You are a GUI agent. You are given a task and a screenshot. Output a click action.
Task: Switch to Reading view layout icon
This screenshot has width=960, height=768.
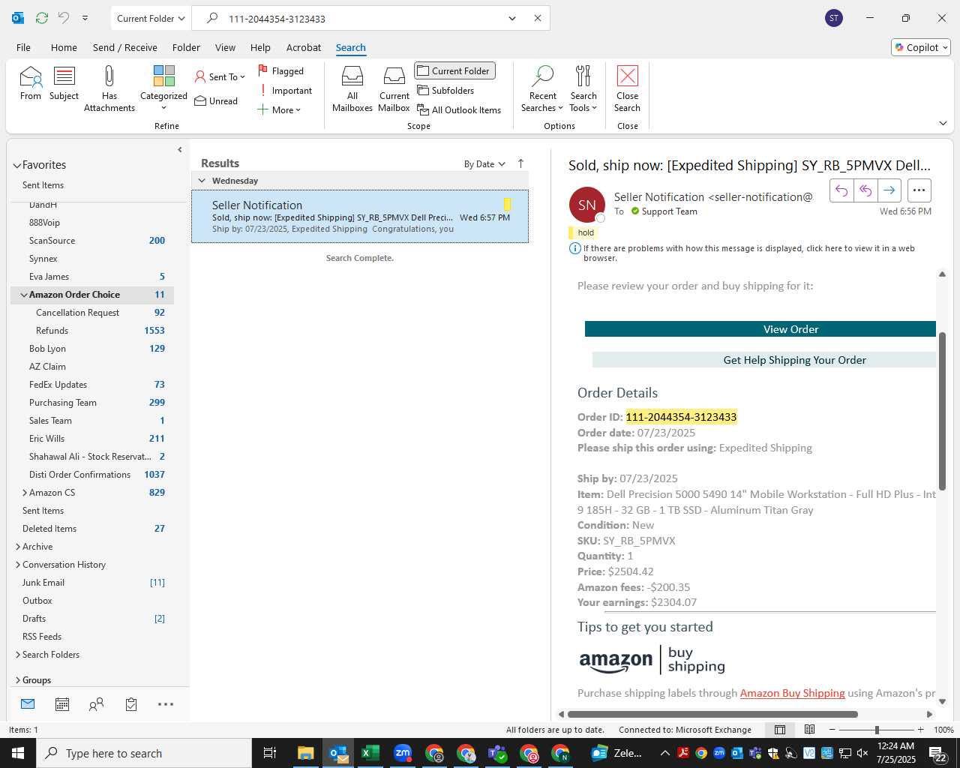pyautogui.click(x=810, y=730)
